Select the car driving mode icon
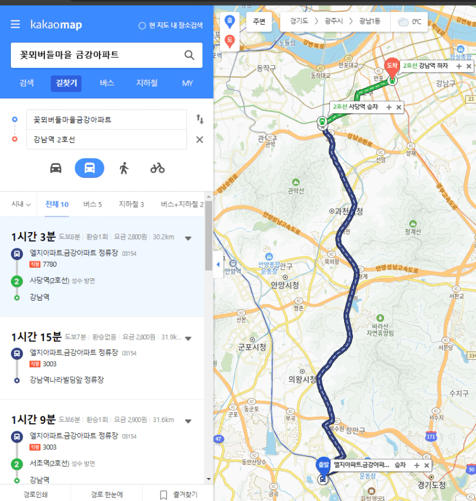The width and height of the screenshot is (476, 501). (56, 168)
